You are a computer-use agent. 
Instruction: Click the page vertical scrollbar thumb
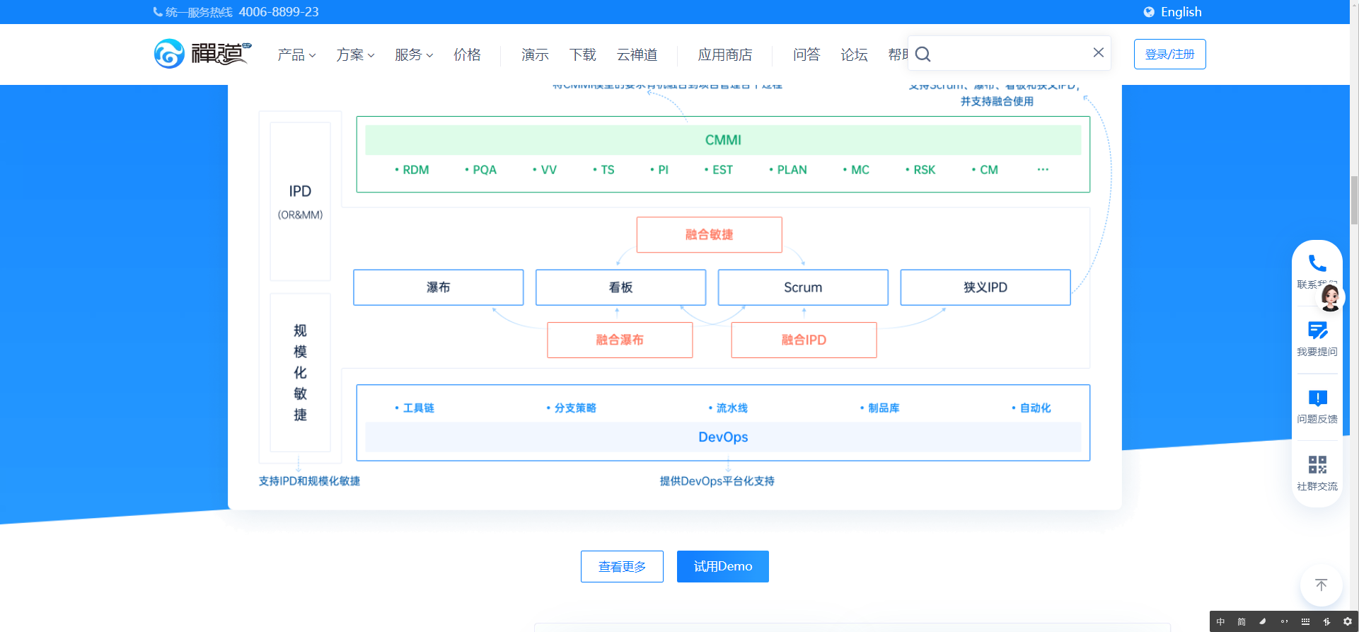(1354, 200)
